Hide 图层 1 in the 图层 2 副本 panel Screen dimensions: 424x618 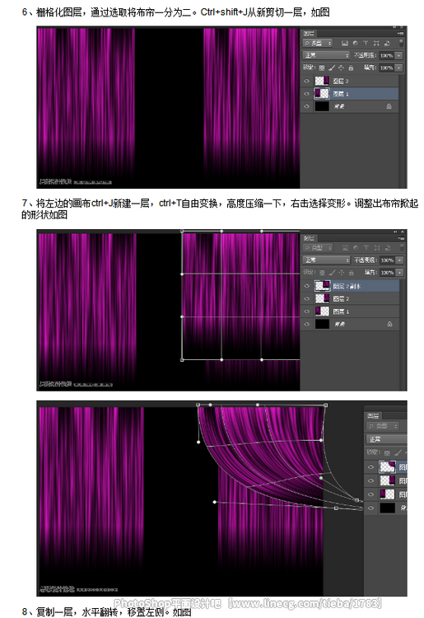pos(307,311)
